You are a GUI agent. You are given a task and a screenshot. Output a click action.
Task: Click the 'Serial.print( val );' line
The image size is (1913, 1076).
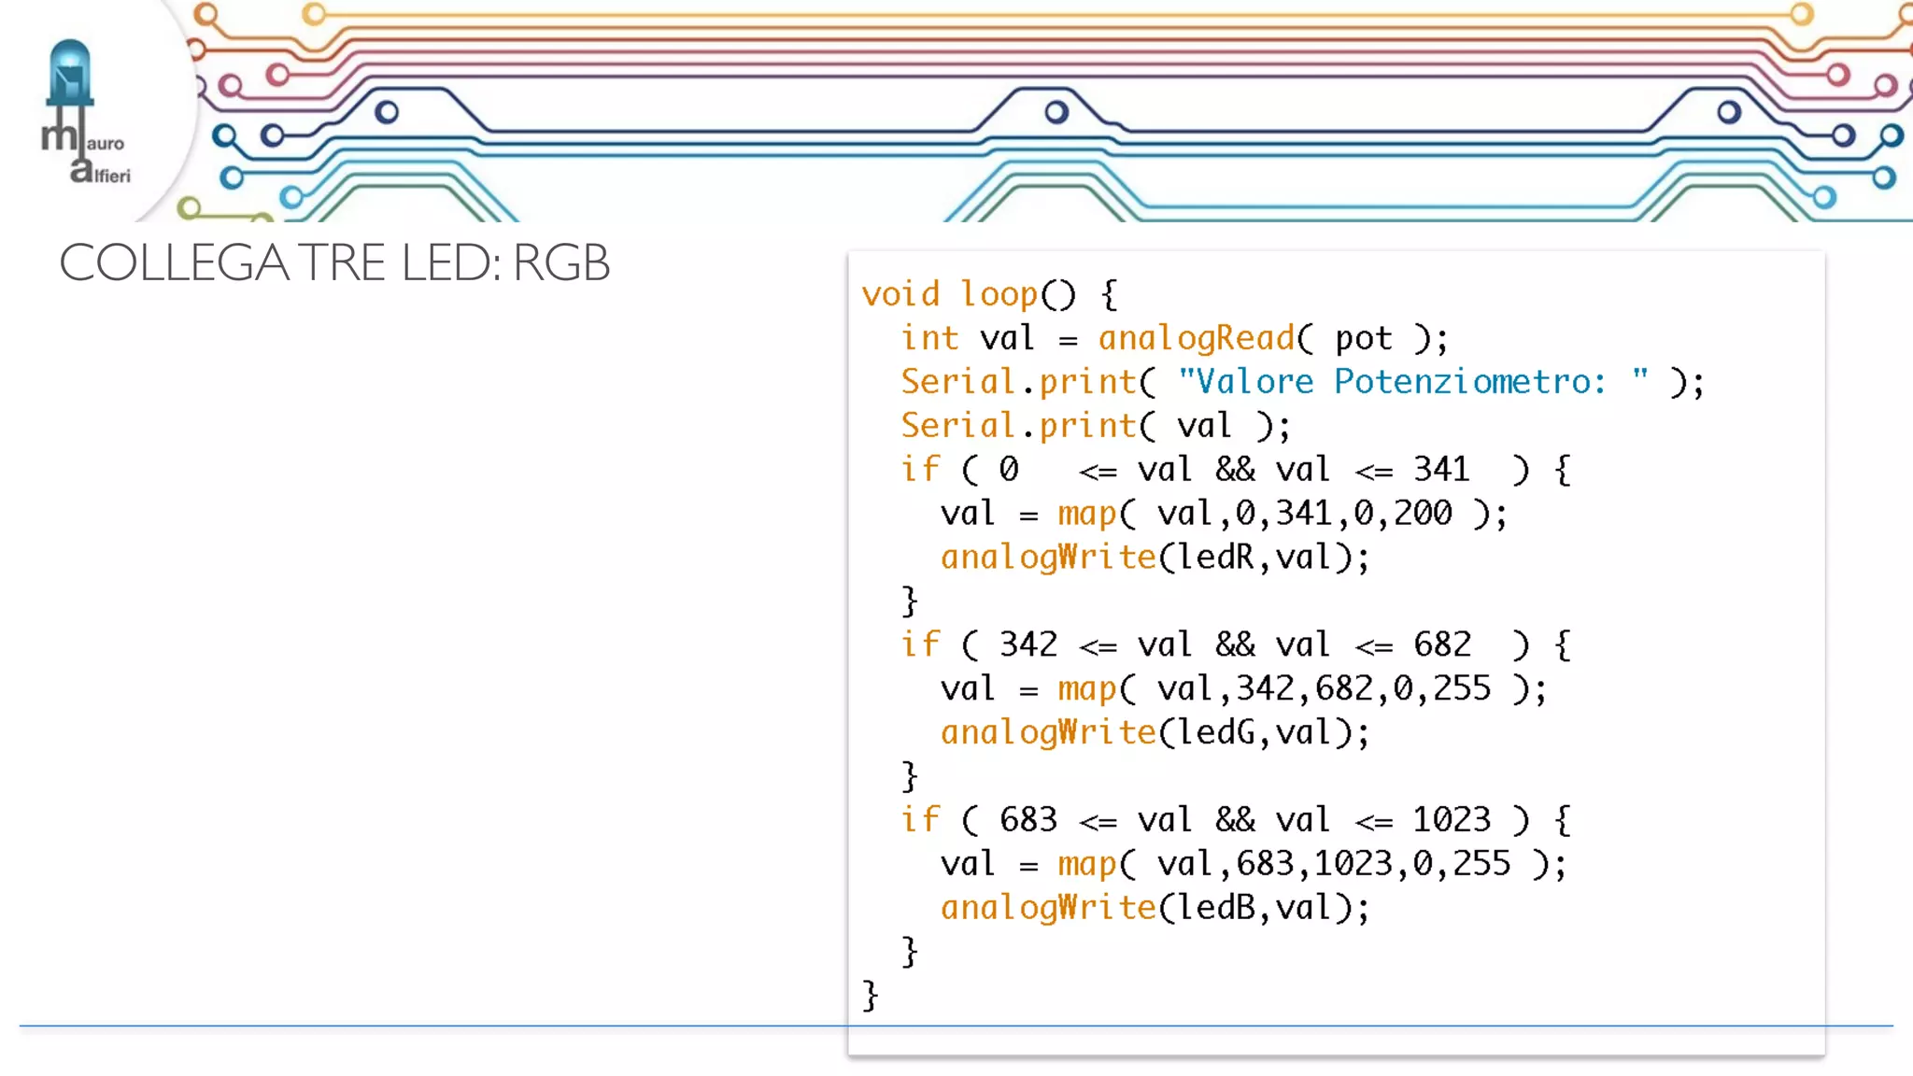click(1096, 426)
